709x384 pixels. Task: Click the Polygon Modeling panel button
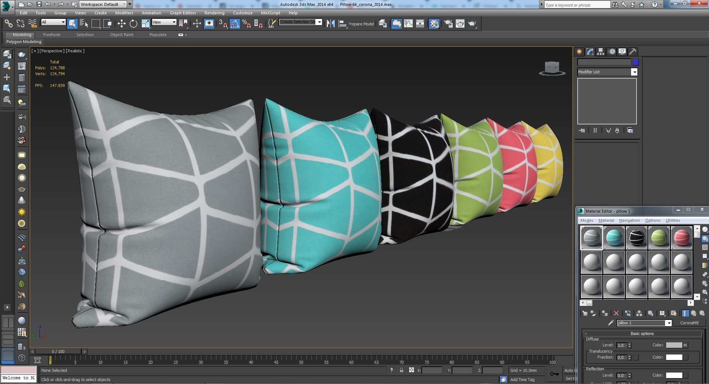(24, 42)
